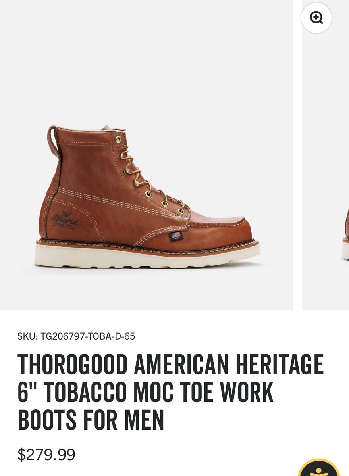349x476 pixels.
Task: Tap the triple stitching on boot ankle
Action: coord(119,200)
